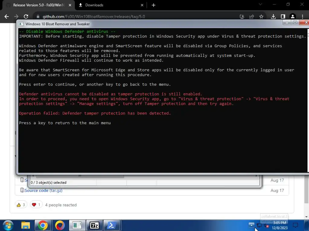Screen dimensions: 309x231
Task: Click 'Operation failed' red console line
Action: coord(95,113)
